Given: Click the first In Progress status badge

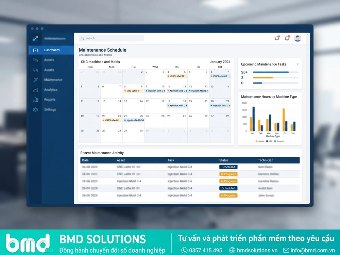Looking at the screenshot, I should coord(228,174).
